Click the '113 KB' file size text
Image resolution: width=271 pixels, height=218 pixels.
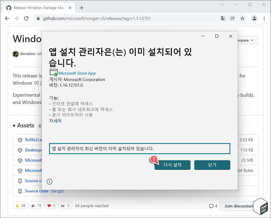247,150
